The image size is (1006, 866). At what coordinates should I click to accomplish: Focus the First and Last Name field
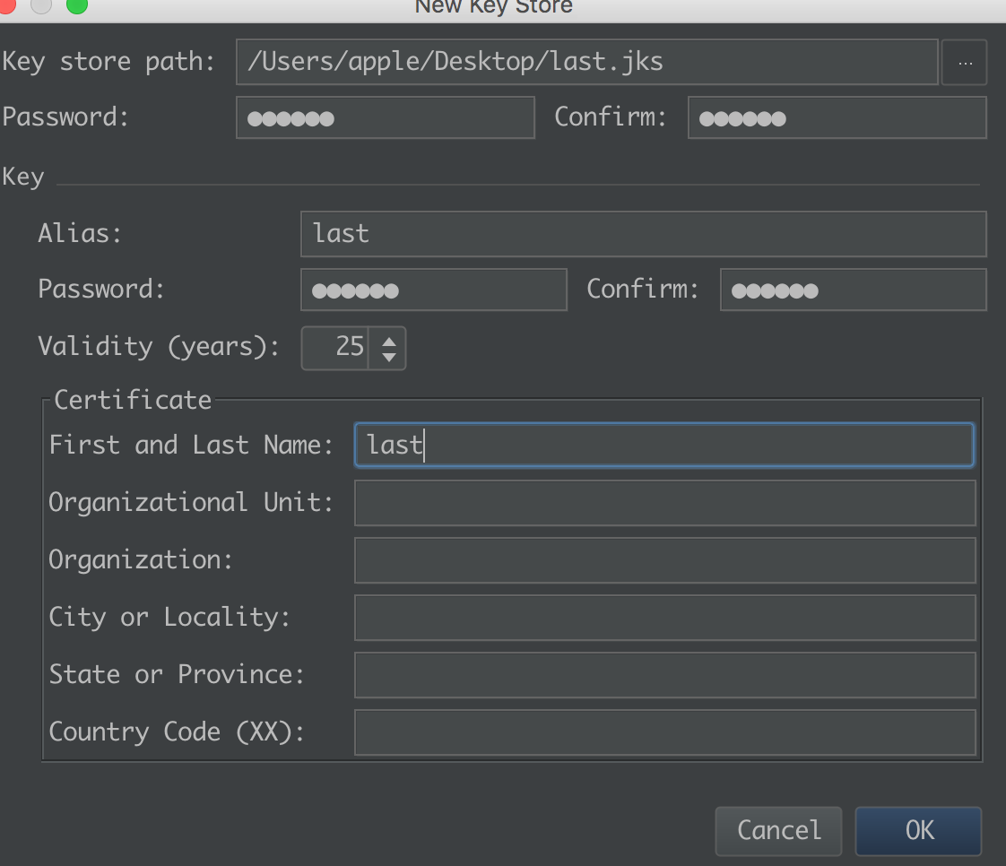tap(664, 445)
